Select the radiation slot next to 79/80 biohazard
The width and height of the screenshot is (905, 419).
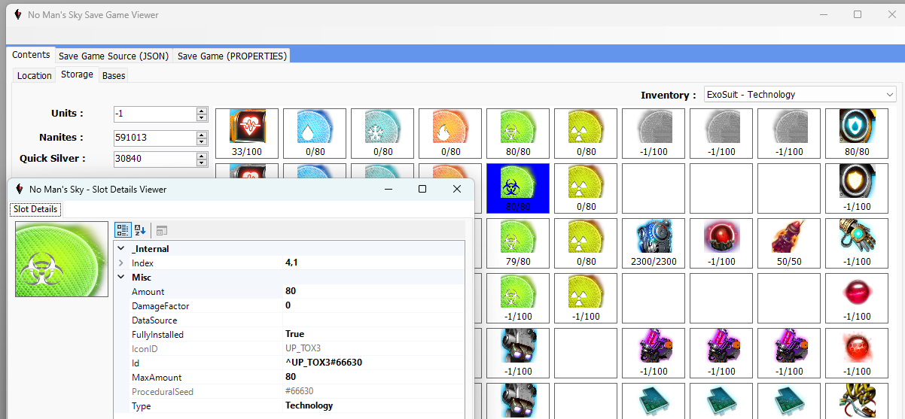586,243
